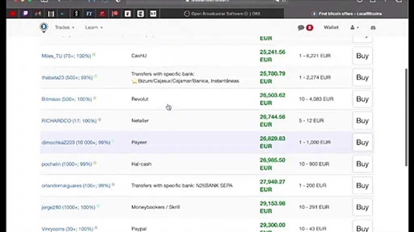Open dimochka2203 trader profile
Screen dimensions: 414x232
[76, 142]
